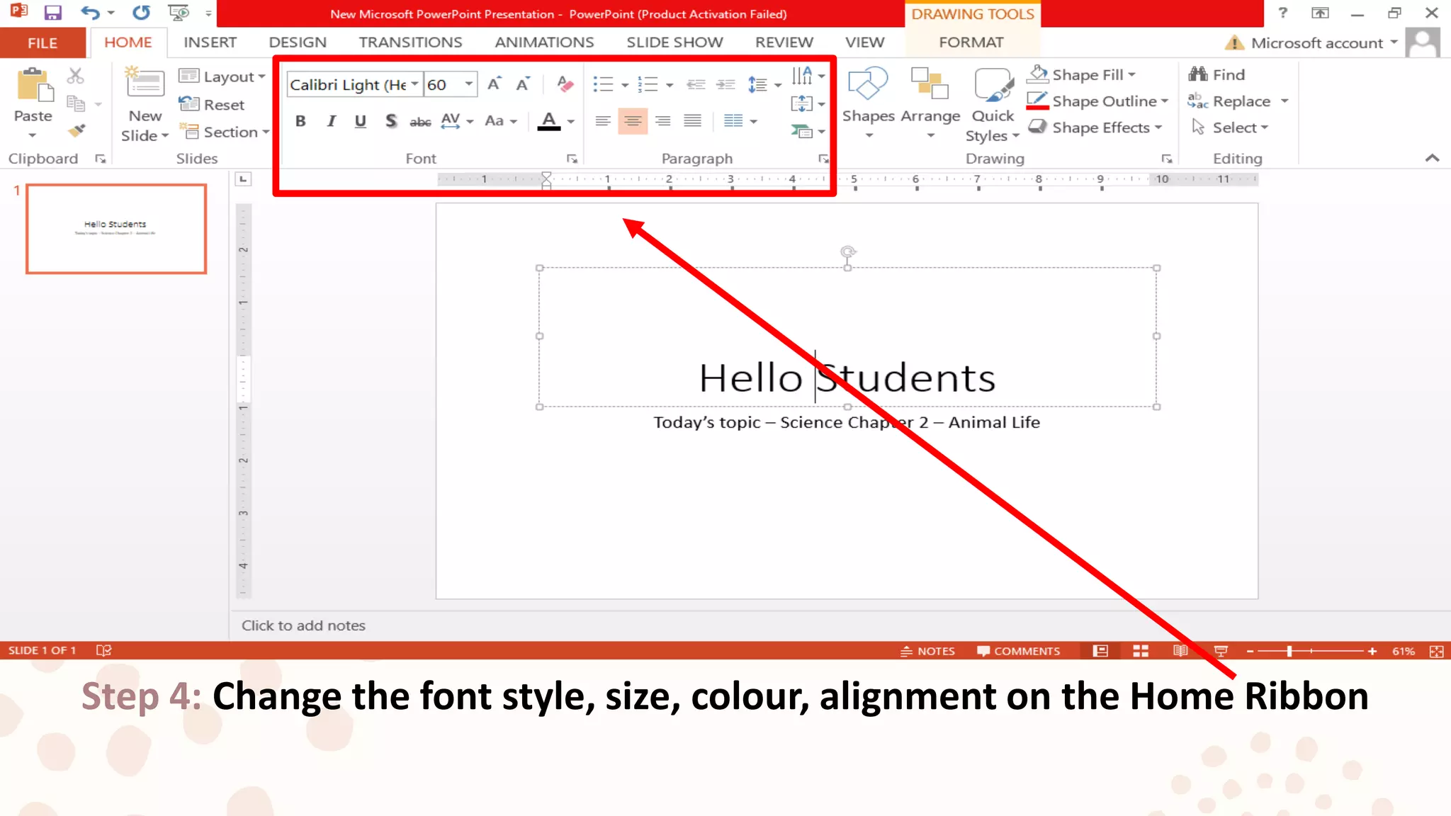Open the Layout dropdown in Slides group
The width and height of the screenshot is (1451, 816).
click(222, 76)
